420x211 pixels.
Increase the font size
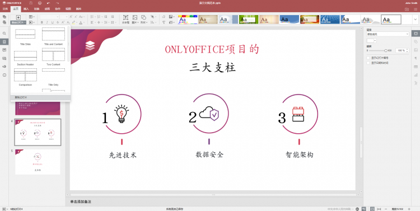point(71,17)
